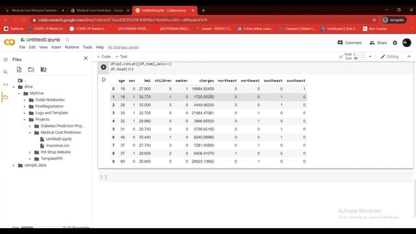
Task: Star the Untitled0.ipynb notebook
Action: (x=67, y=40)
